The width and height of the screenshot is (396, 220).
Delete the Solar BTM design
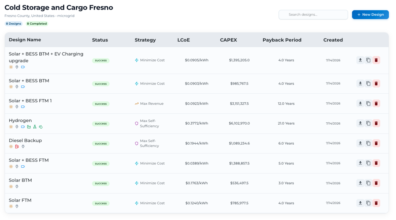(x=376, y=183)
